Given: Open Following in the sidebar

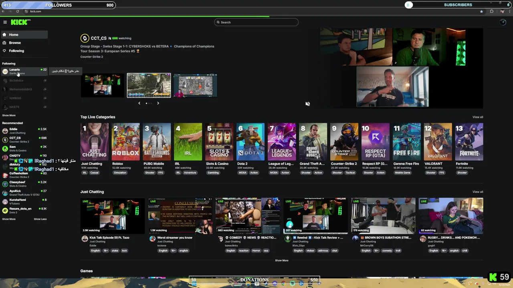Looking at the screenshot, I should pyautogui.click(x=24, y=51).
